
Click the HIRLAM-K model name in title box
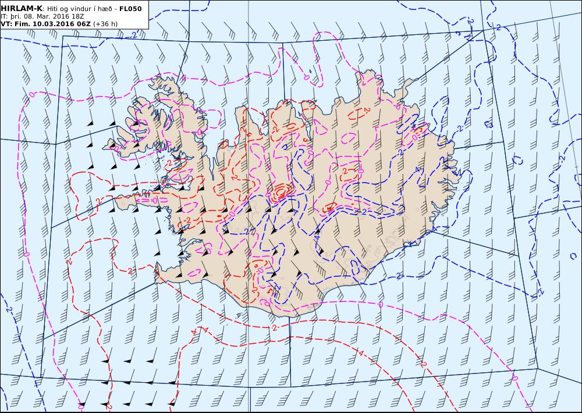(21, 9)
